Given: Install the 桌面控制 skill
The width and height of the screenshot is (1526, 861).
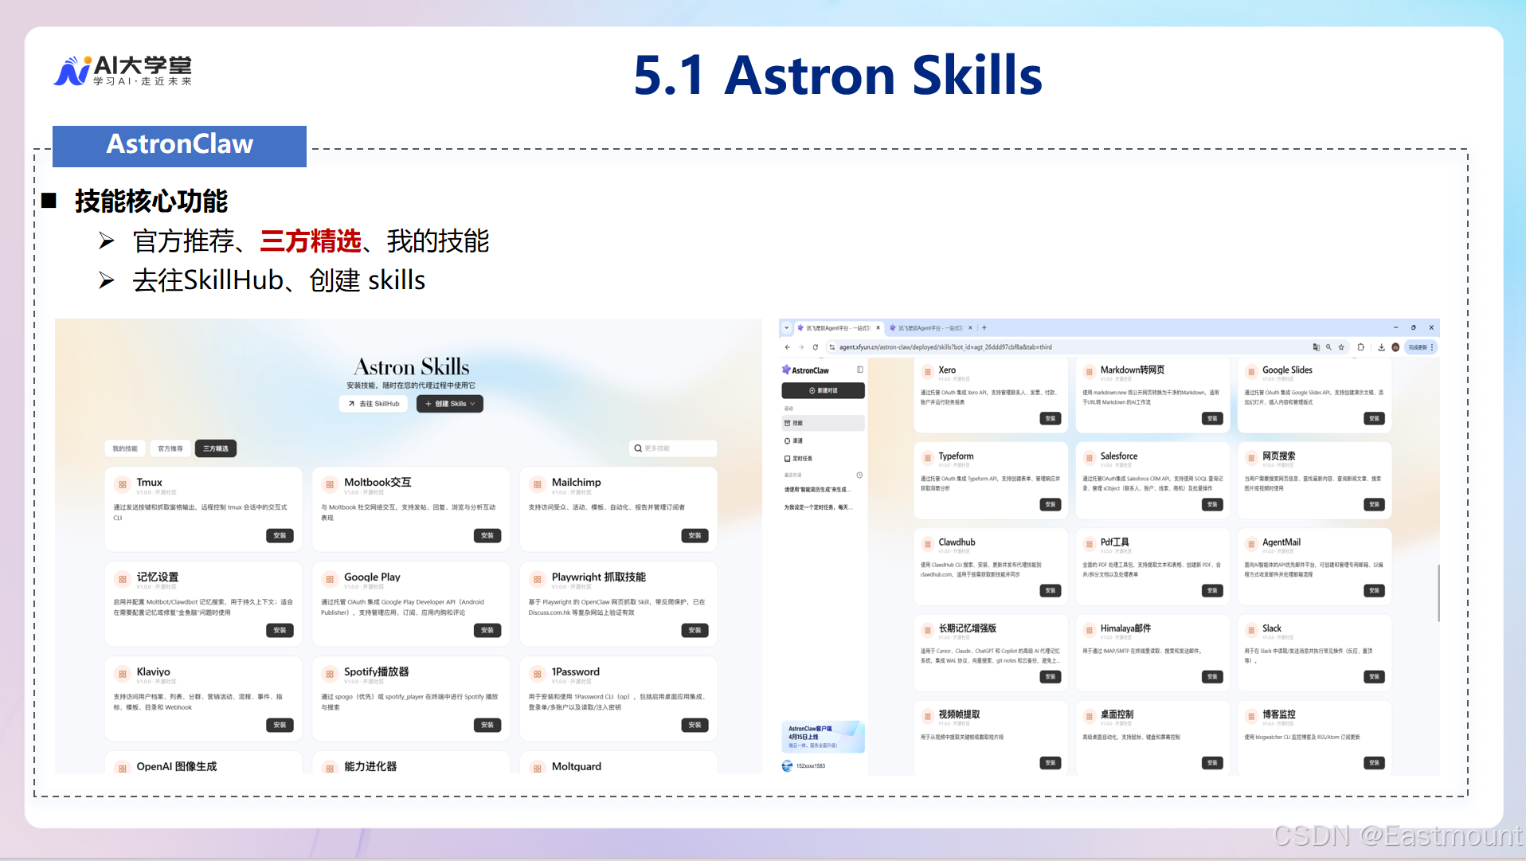Looking at the screenshot, I should coord(1212,762).
